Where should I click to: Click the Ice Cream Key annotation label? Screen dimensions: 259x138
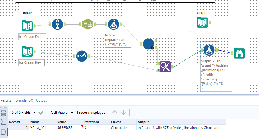coord(31,62)
